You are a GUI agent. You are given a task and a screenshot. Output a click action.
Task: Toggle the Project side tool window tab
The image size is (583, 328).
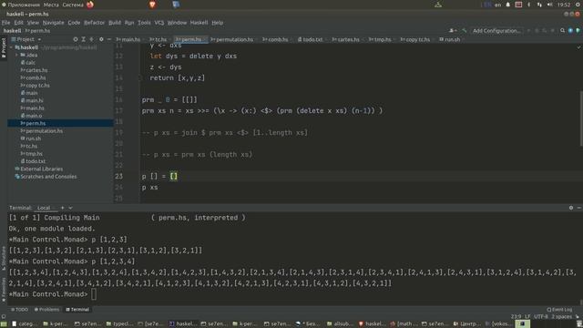pos(4,47)
